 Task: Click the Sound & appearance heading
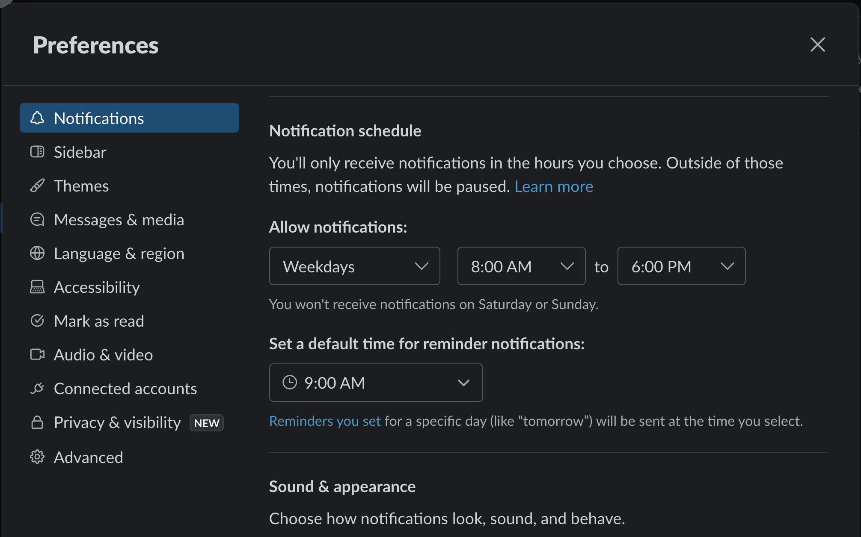(342, 487)
